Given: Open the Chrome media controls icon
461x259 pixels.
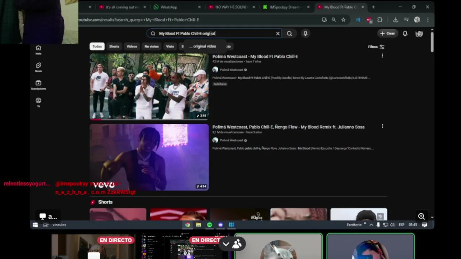Looking at the screenshot, I should pyautogui.click(x=406, y=20).
